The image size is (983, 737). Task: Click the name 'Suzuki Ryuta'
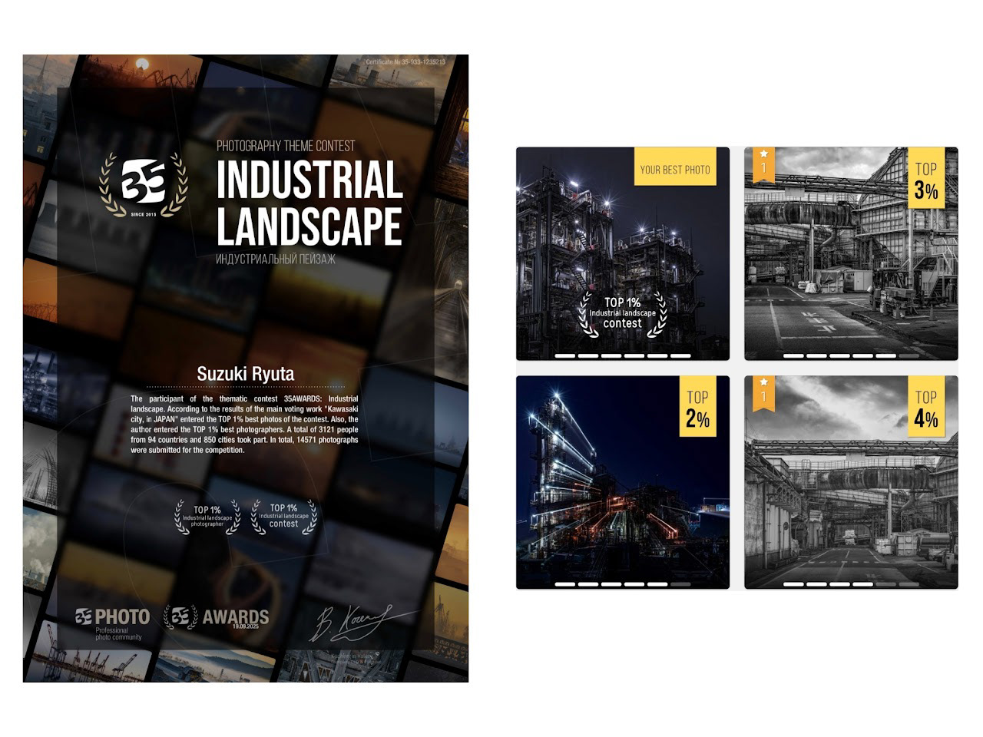point(246,374)
